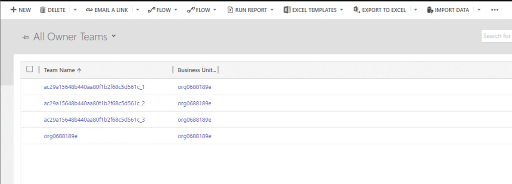The image size is (512, 184).
Task: Click the EXPORT TO EXCEL label
Action: click(x=384, y=10)
